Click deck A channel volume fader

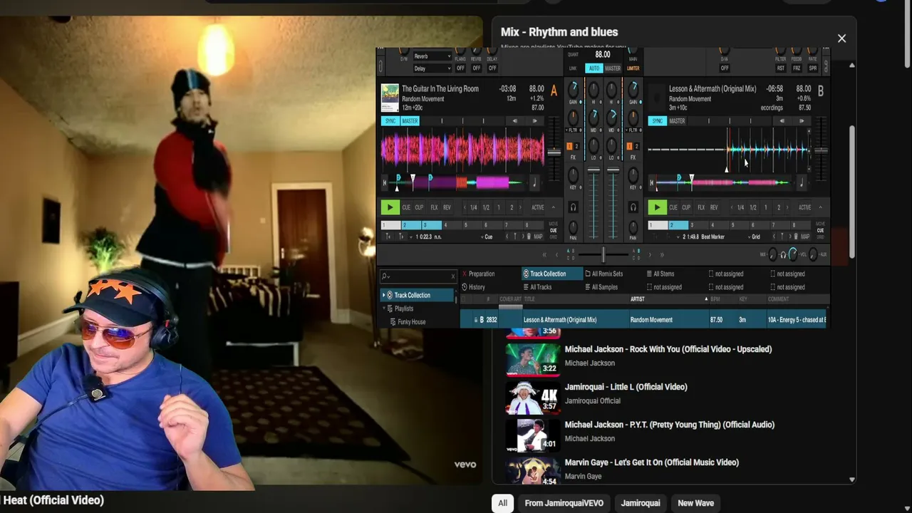coord(593,170)
